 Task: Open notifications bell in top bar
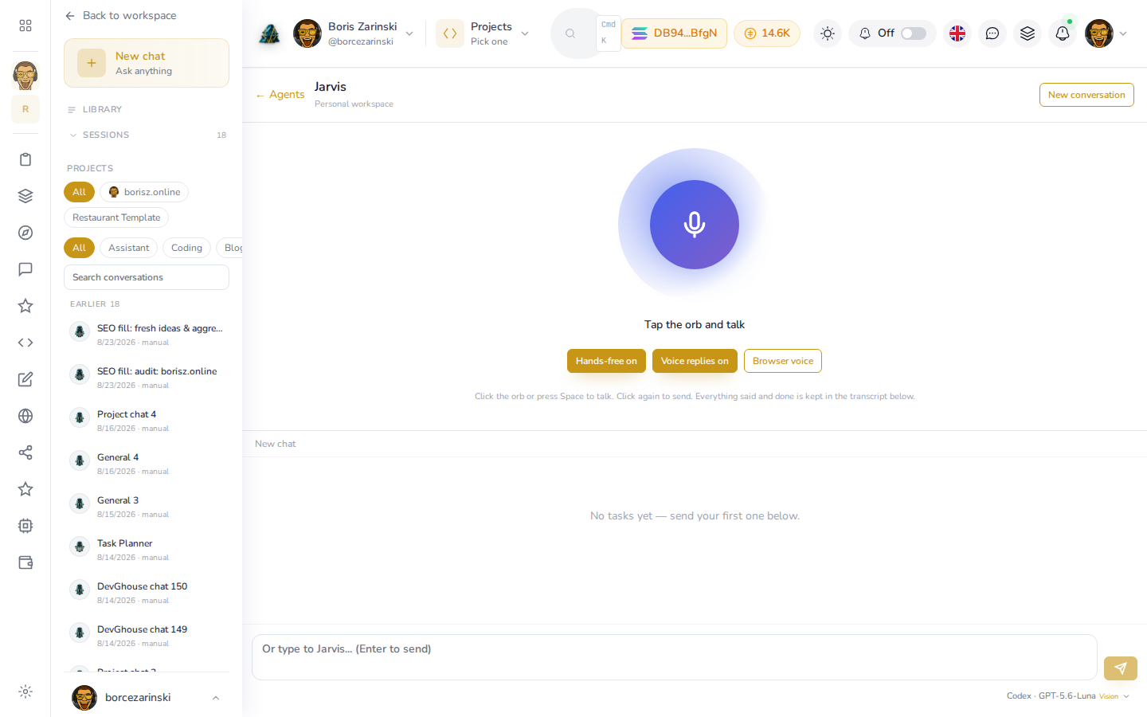click(1063, 33)
